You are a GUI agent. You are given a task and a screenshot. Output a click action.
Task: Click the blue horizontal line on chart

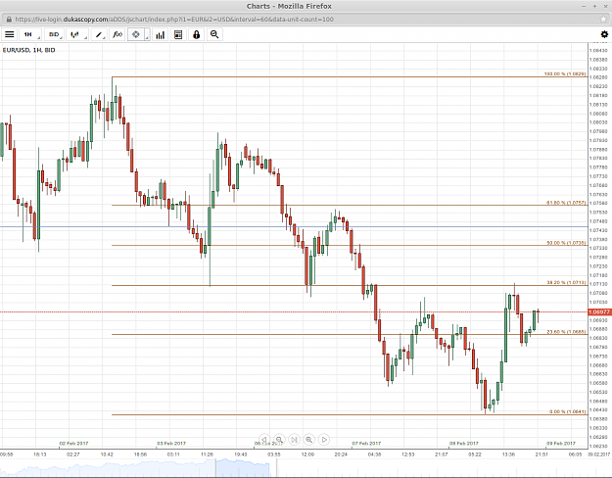pyautogui.click(x=294, y=226)
